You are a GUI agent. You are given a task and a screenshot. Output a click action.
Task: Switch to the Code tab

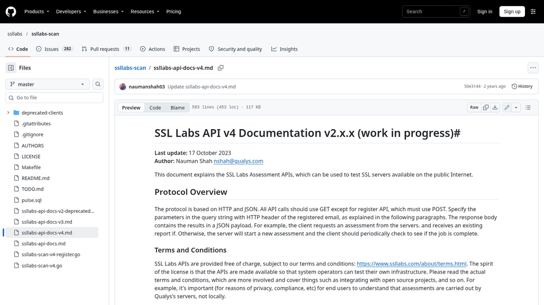(x=18, y=49)
